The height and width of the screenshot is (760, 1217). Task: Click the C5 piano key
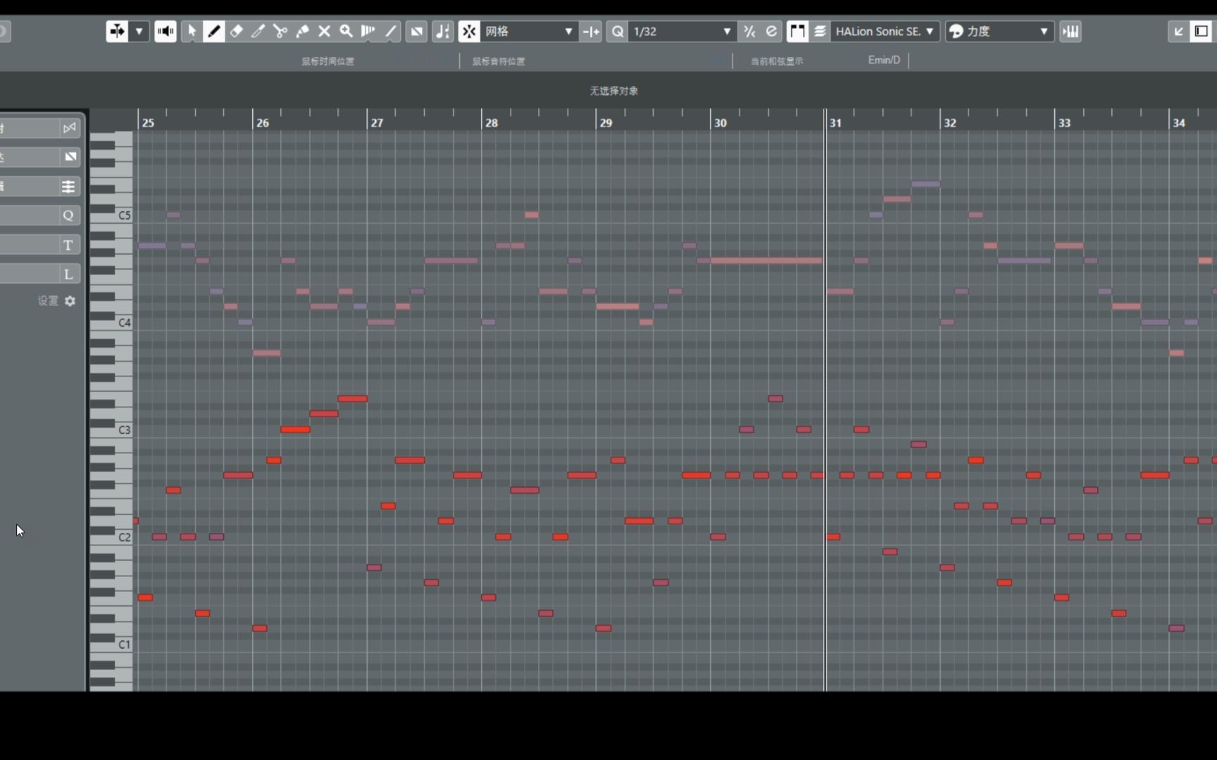(124, 215)
